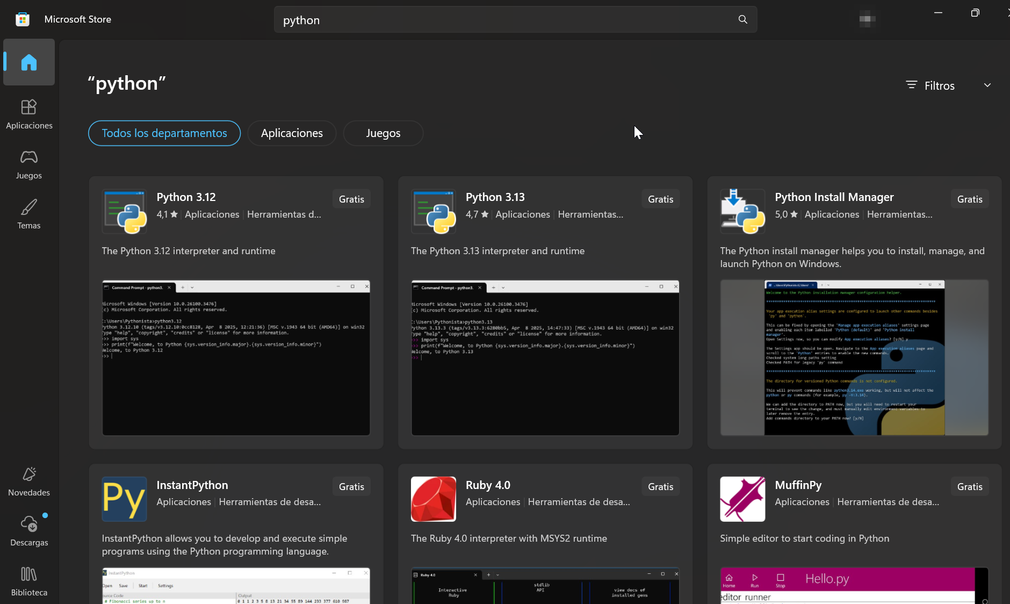Click the Filtros label
The height and width of the screenshot is (604, 1010).
pyautogui.click(x=940, y=85)
